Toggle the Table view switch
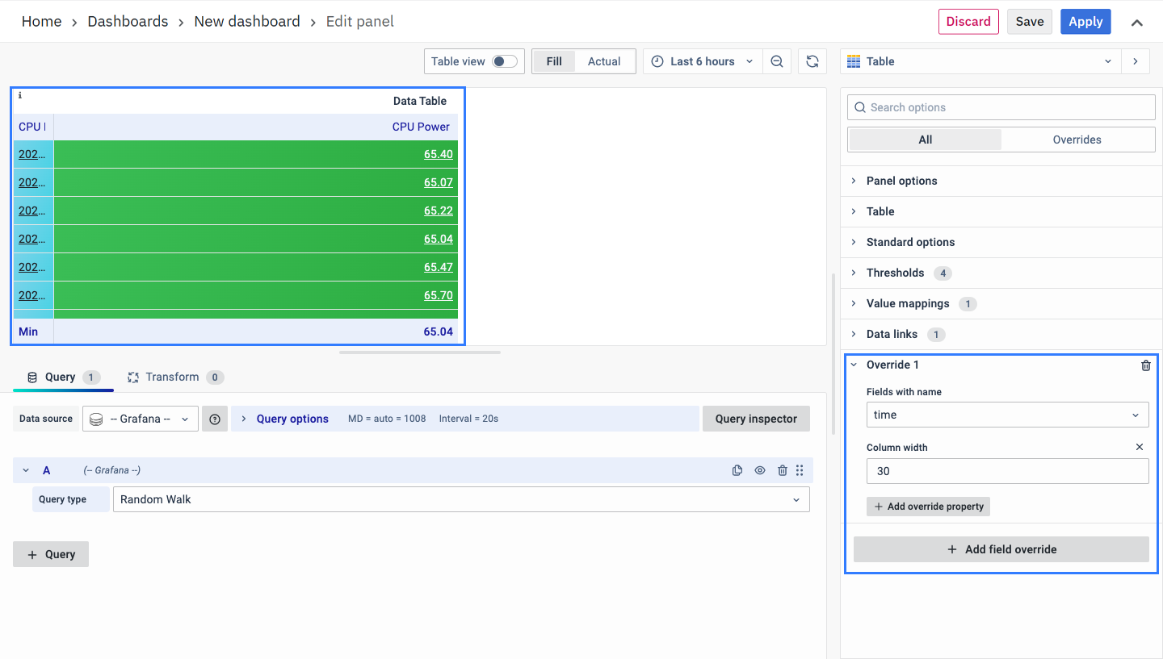Viewport: 1163px width, 659px height. click(505, 61)
